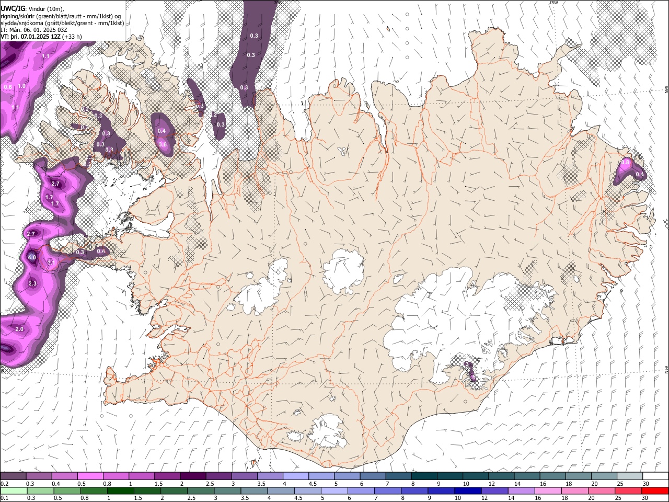
Task: Click the "Vindur (10m)," header text
Action: 47,9
